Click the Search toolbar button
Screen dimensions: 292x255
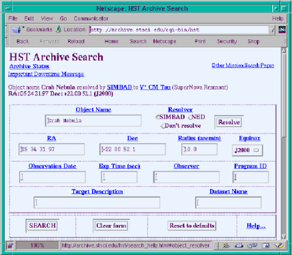(138, 41)
